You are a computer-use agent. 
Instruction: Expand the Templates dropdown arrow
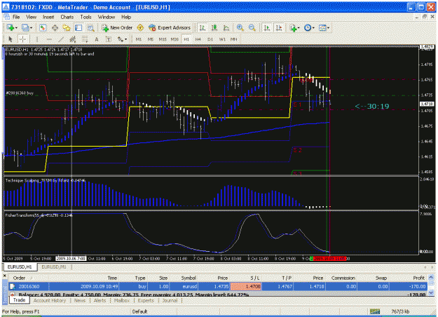pyautogui.click(x=328, y=28)
